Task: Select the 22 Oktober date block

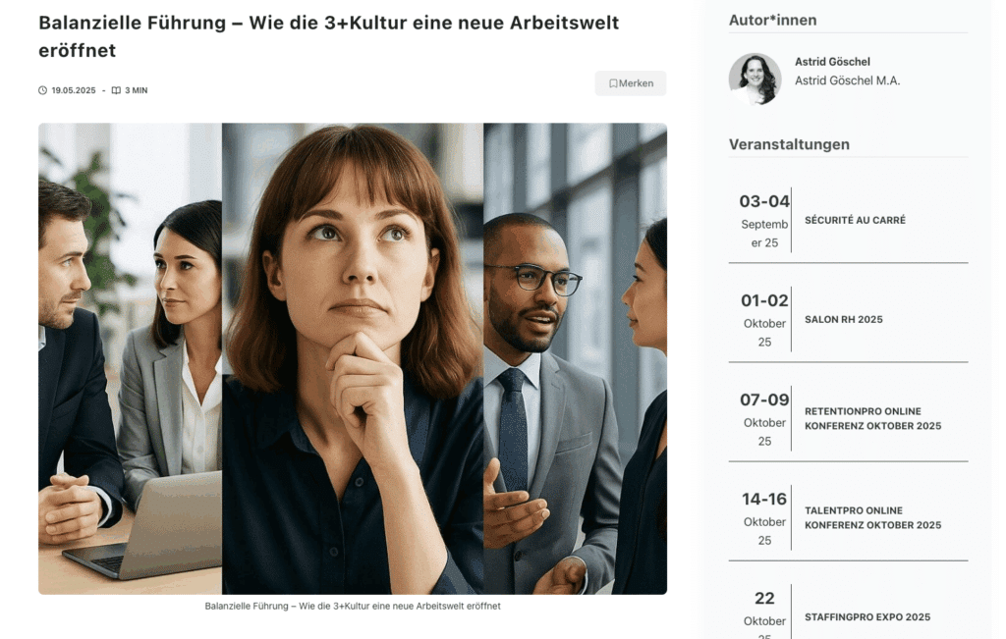Action: [x=764, y=612]
